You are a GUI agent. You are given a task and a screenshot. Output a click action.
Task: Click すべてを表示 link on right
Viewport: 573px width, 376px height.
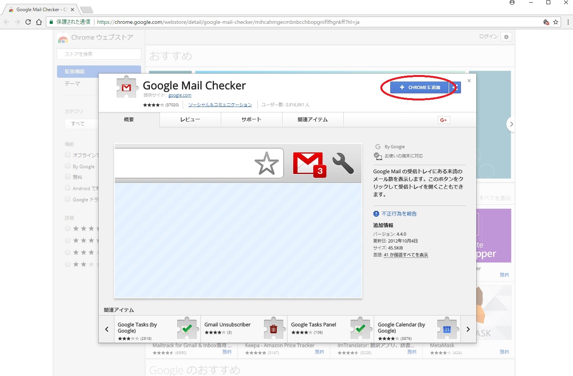pyautogui.click(x=495, y=198)
